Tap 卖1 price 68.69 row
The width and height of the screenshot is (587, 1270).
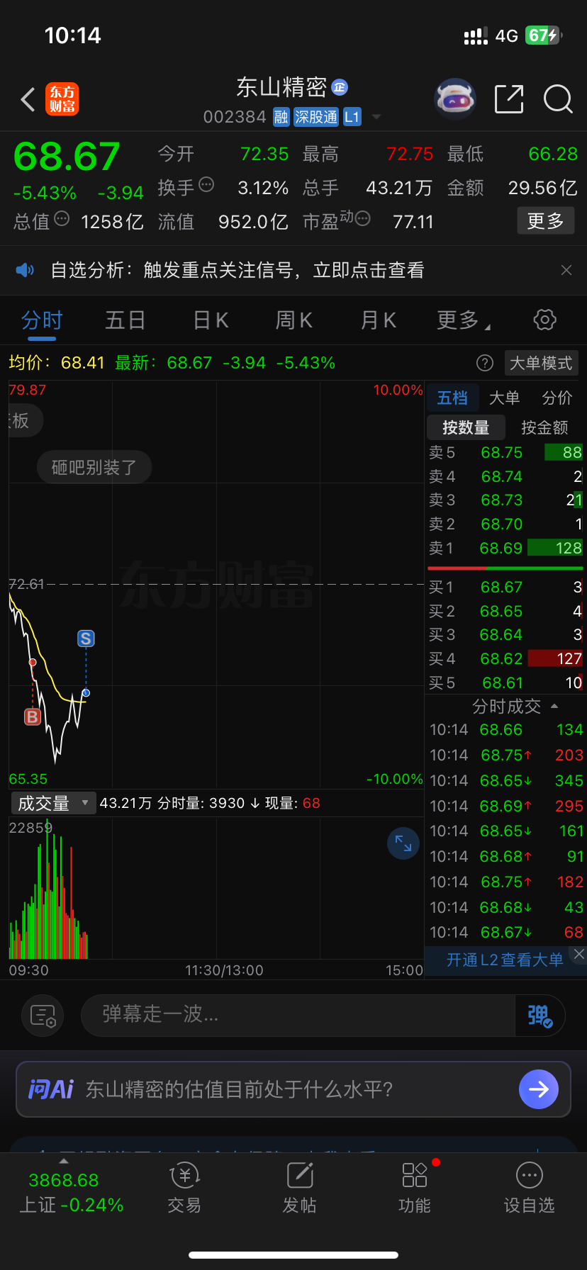click(505, 548)
